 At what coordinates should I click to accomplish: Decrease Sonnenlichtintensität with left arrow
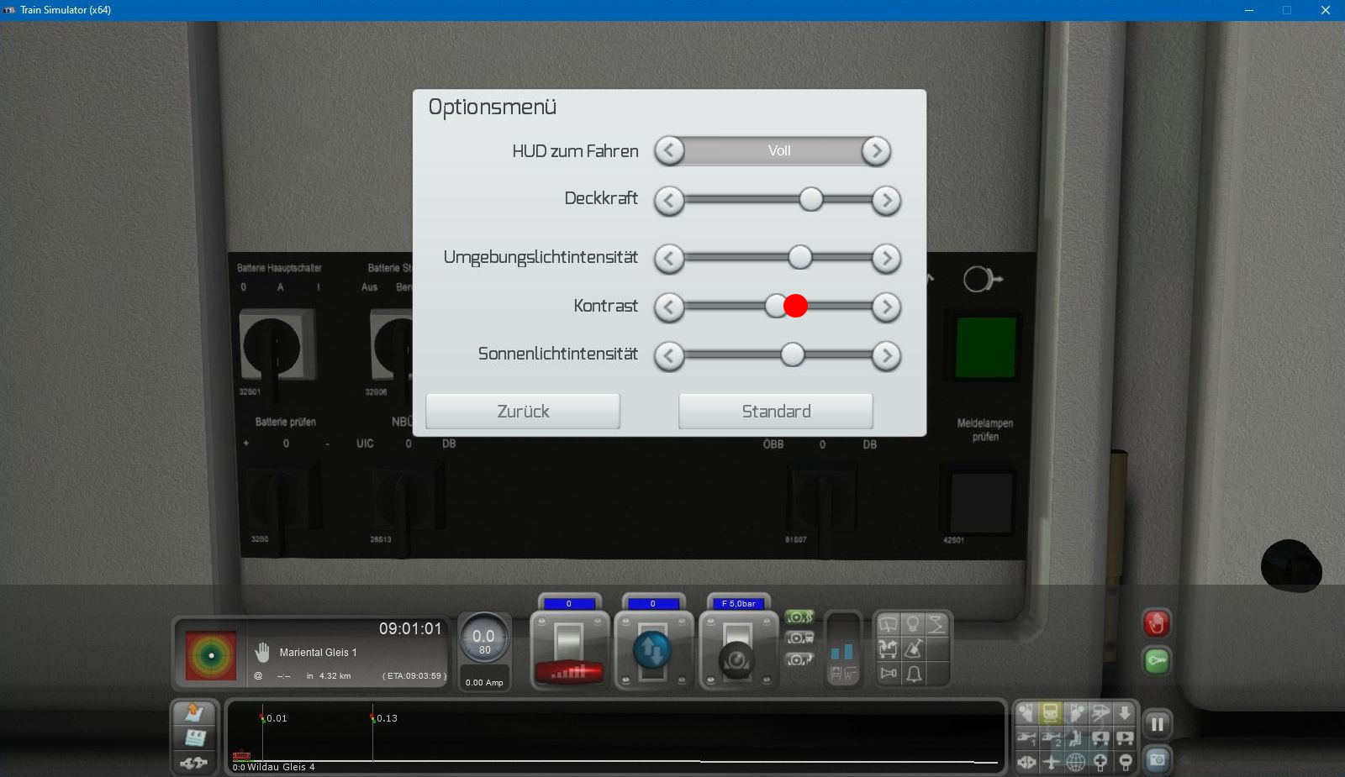669,355
